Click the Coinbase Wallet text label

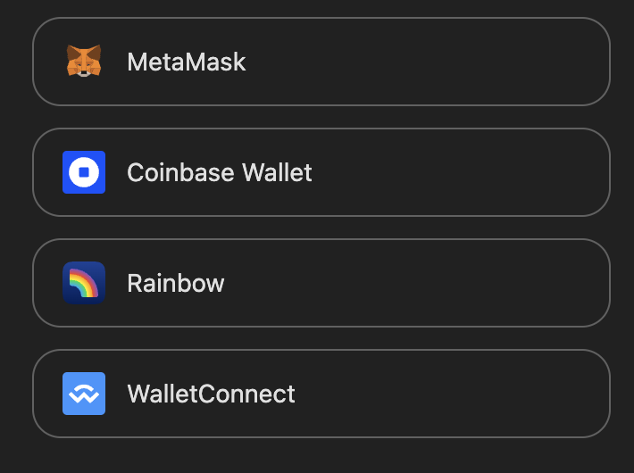pos(220,172)
